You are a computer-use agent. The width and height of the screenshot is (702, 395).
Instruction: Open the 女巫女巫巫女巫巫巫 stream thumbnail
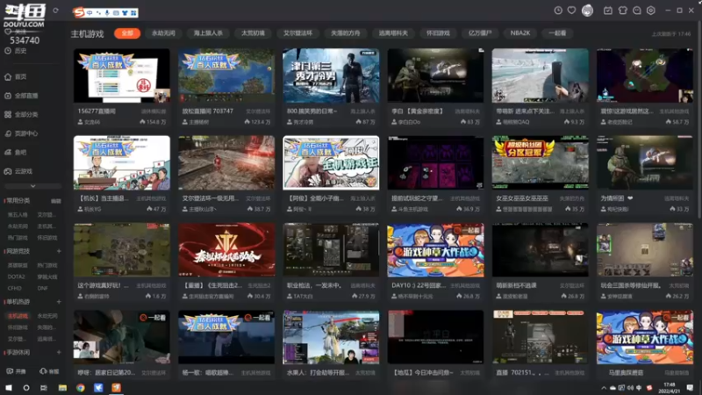541,163
